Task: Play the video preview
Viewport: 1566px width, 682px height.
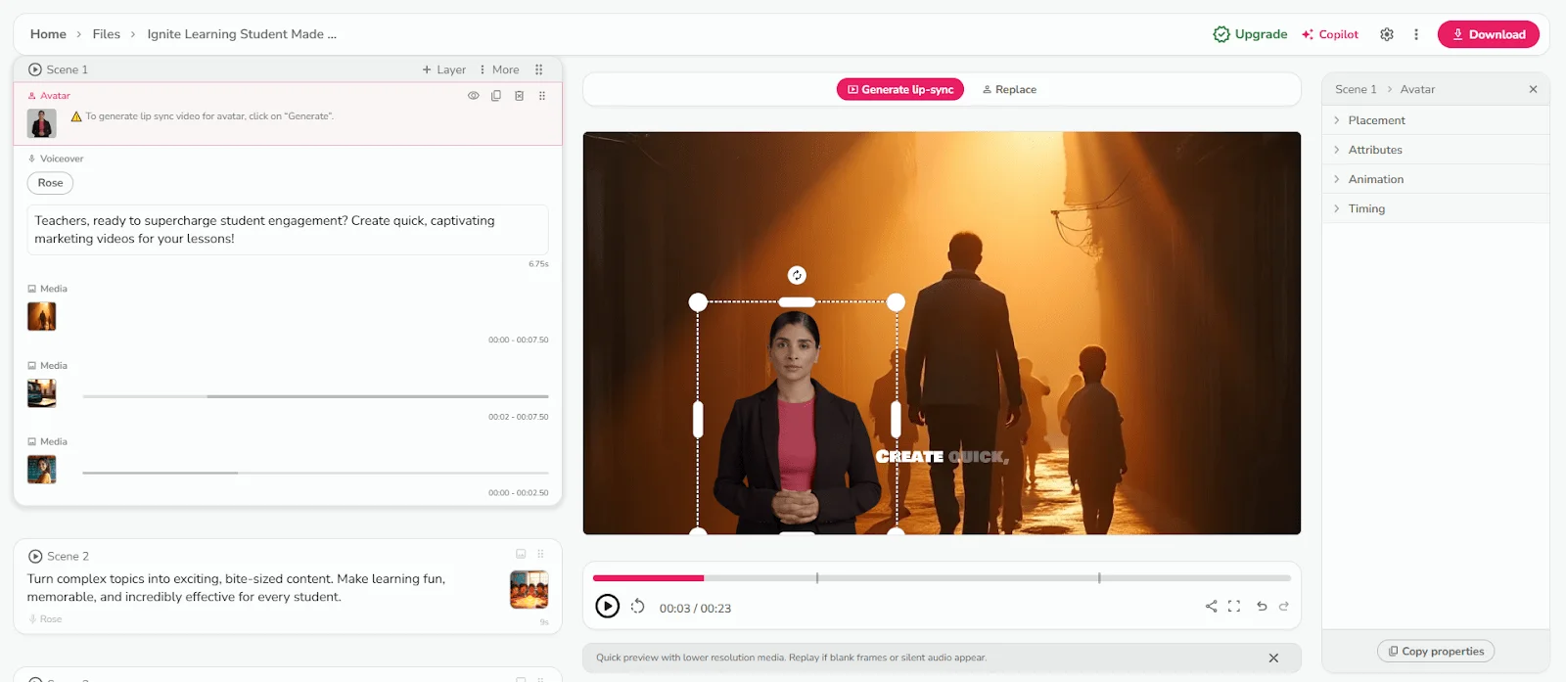Action: tap(608, 607)
